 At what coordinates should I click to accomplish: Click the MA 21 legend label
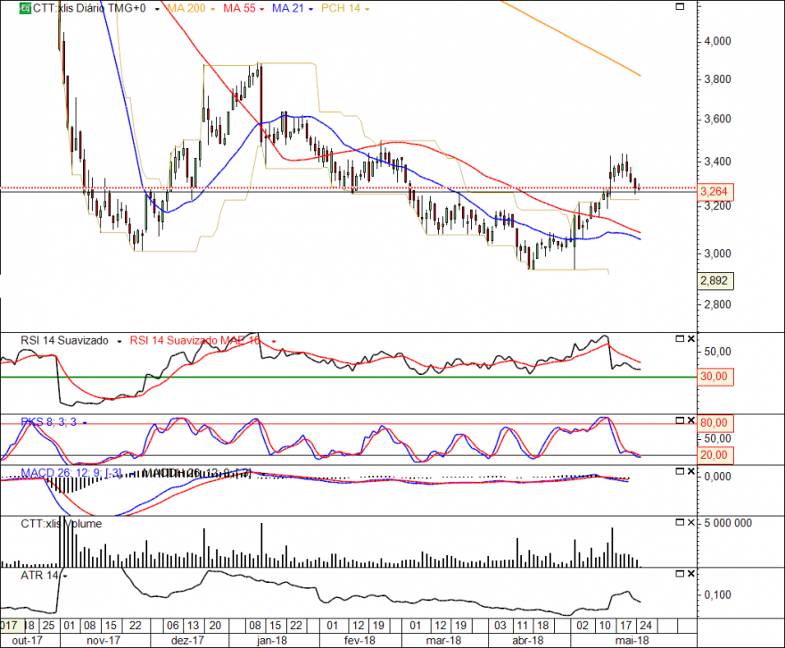tap(288, 9)
